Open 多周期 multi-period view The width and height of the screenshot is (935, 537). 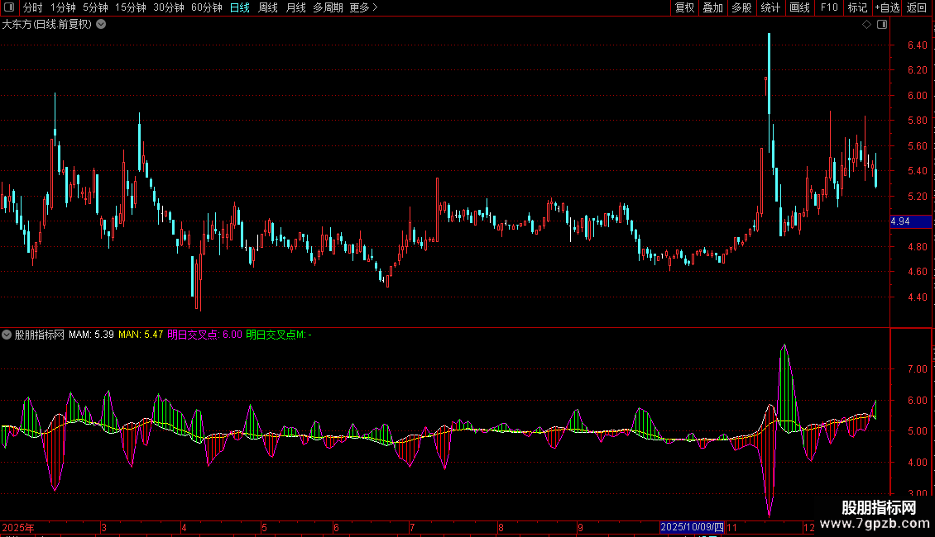[x=328, y=7]
